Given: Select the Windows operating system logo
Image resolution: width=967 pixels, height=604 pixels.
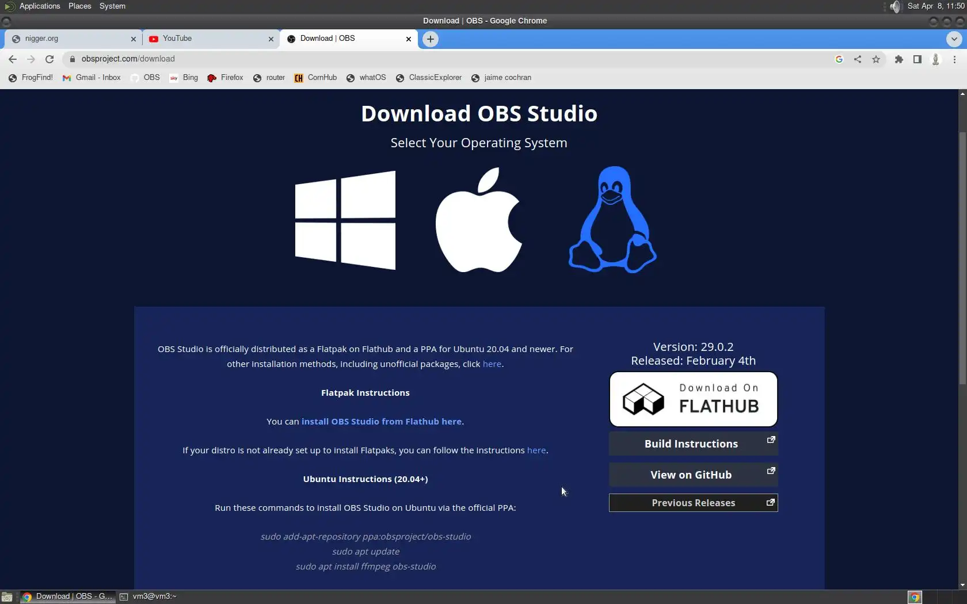Looking at the screenshot, I should (345, 220).
